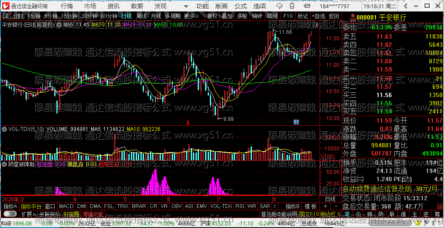Viewport: 444px width, 228px height.
Task: Click the small square icon before 分时
Action: click(6, 16)
